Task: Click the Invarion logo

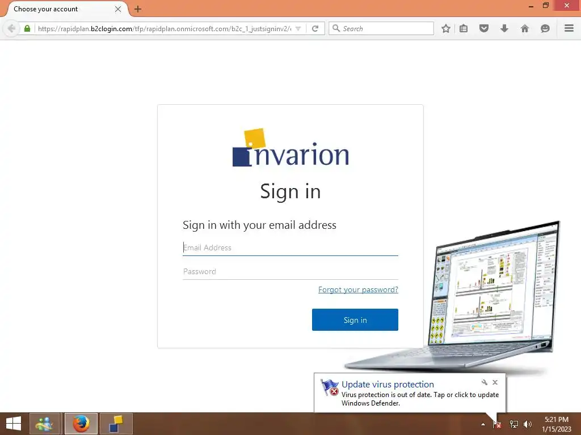Action: point(290,148)
